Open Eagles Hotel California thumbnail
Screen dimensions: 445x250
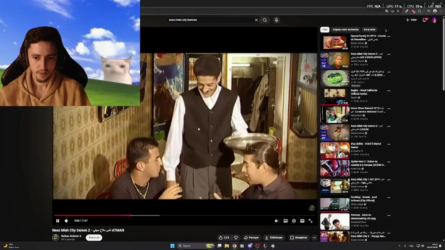[335, 97]
